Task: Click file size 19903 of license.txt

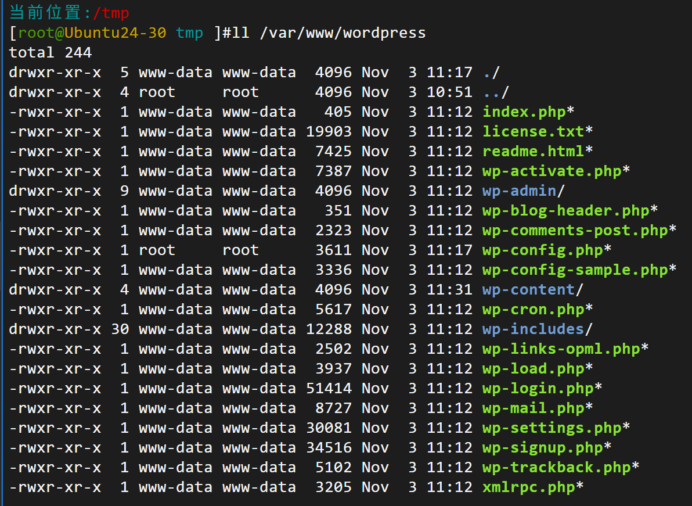Action: click(329, 131)
